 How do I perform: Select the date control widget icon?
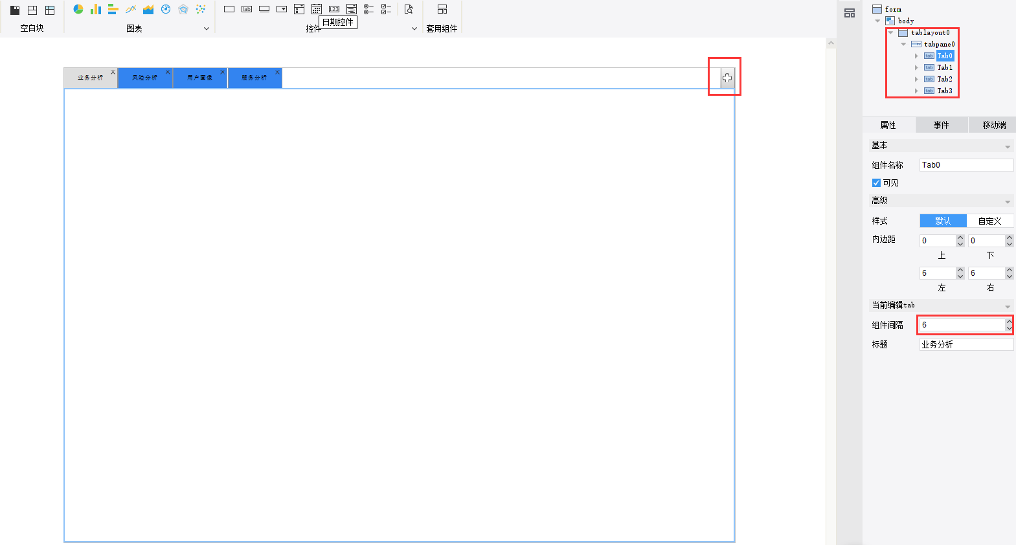[317, 9]
